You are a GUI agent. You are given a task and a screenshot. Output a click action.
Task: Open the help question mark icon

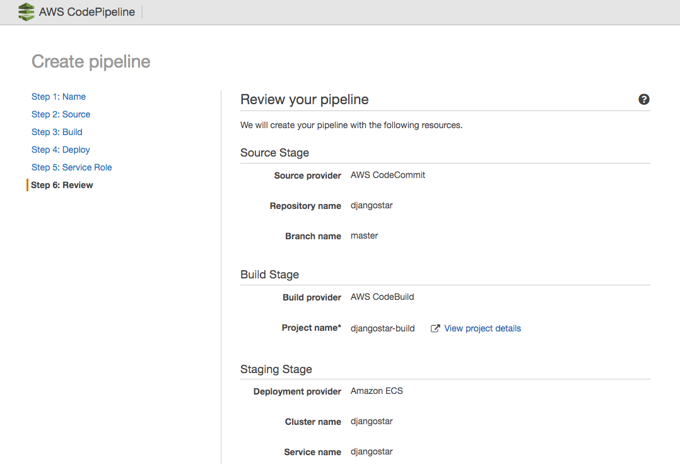pyautogui.click(x=643, y=99)
